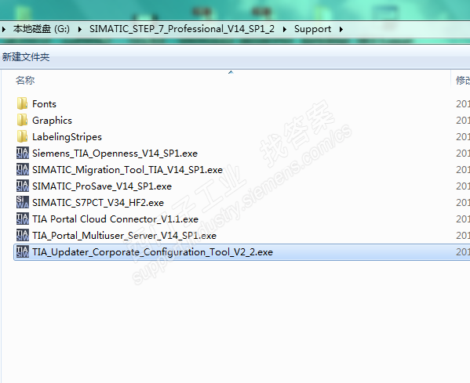Expand the arrow after Support breadcrumb
The width and height of the screenshot is (470, 383).
[x=341, y=29]
